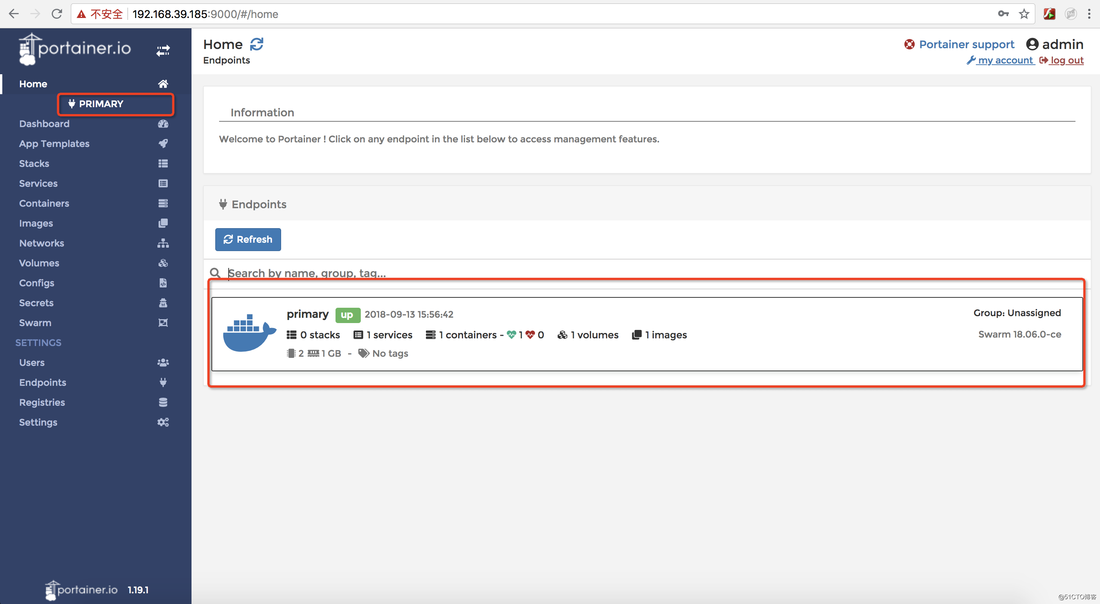Click the App Templates rocket icon

click(163, 144)
